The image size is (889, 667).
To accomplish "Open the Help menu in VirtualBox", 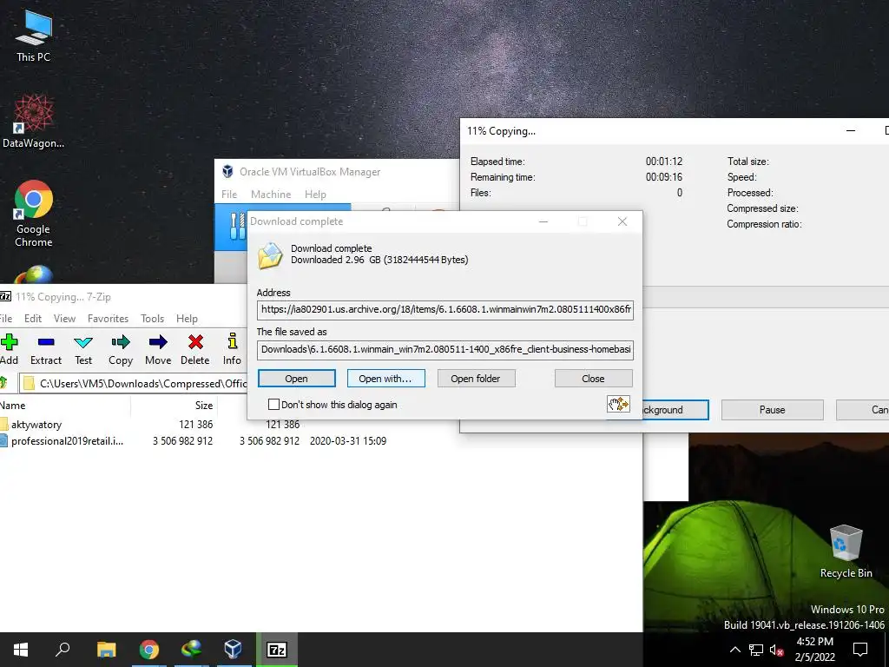I will coord(315,194).
